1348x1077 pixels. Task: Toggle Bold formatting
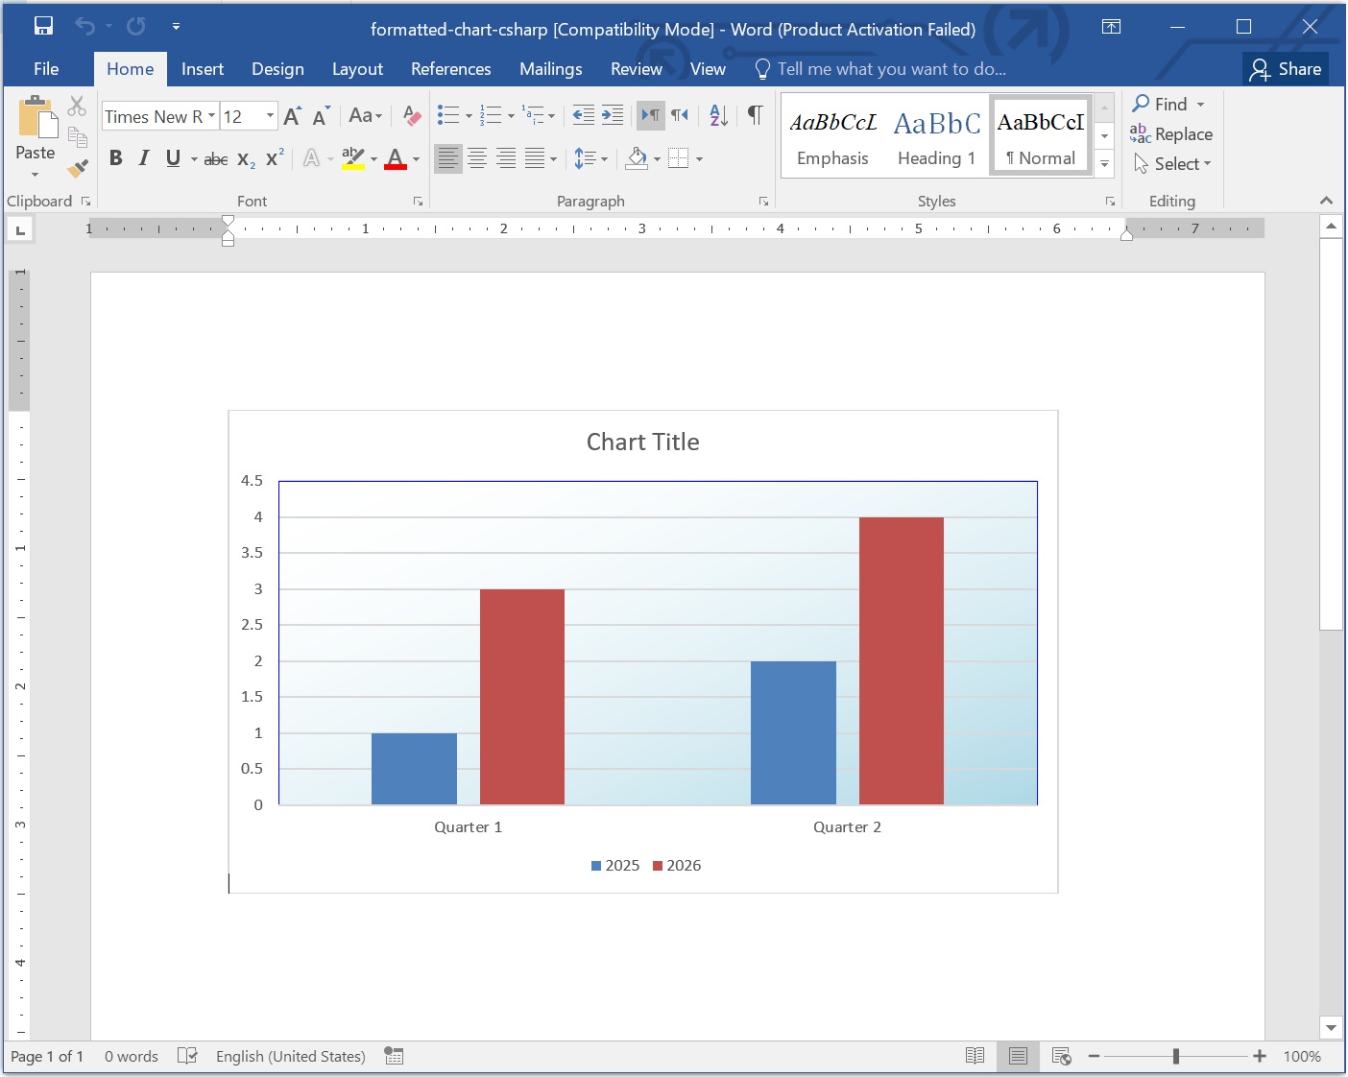[116, 158]
